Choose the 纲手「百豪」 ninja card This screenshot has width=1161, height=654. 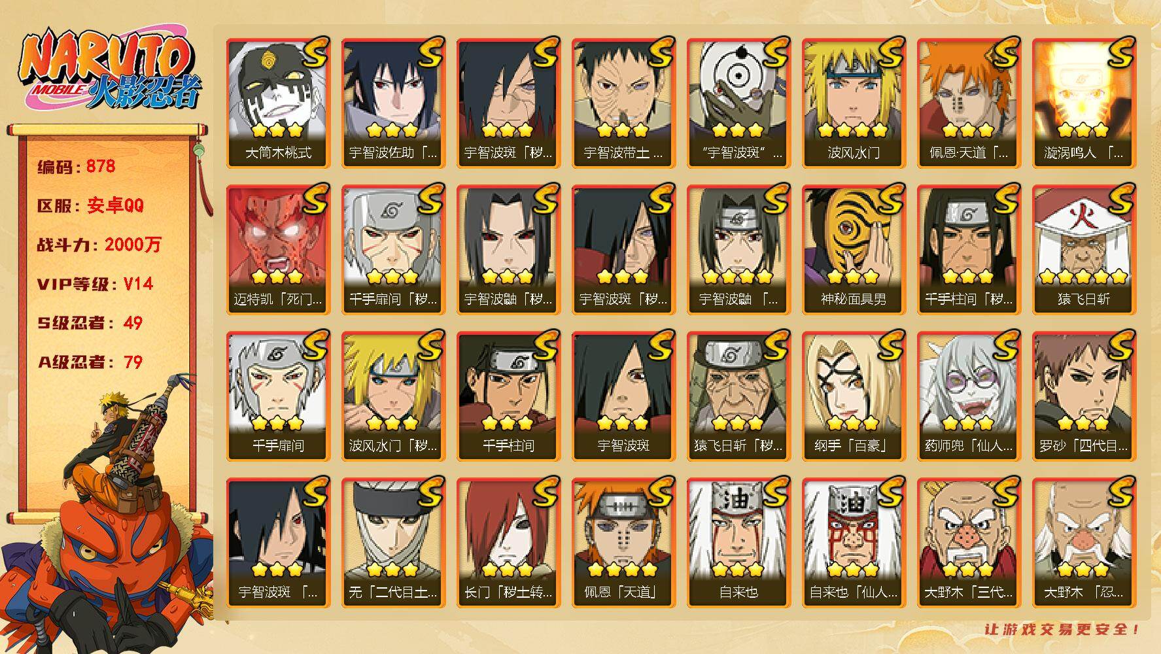coord(854,396)
